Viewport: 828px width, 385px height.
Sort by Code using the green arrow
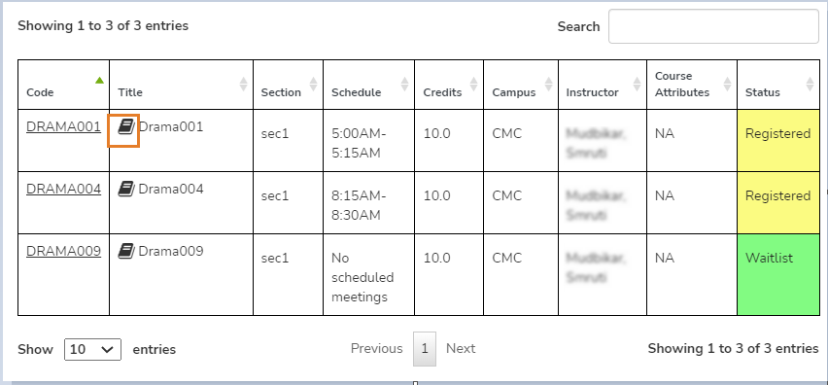point(99,81)
